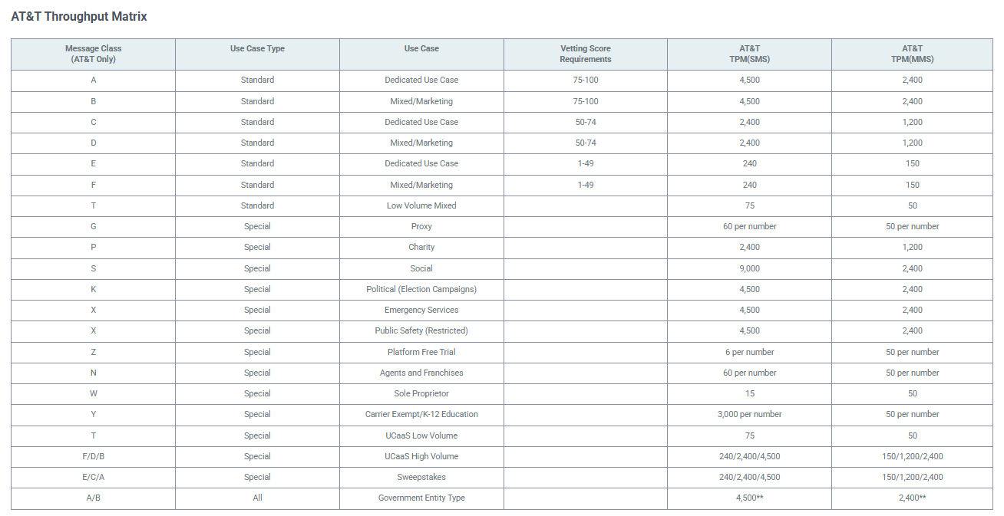Click the 3,000 per number cell
The image size is (1004, 516).
click(749, 414)
